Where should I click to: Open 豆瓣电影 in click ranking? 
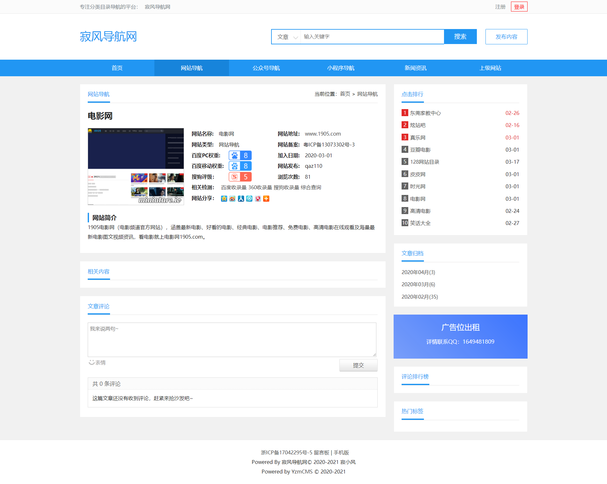(x=420, y=150)
